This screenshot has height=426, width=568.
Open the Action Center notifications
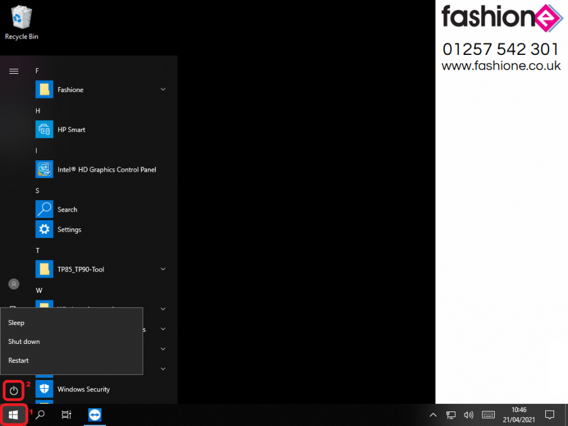click(x=550, y=415)
